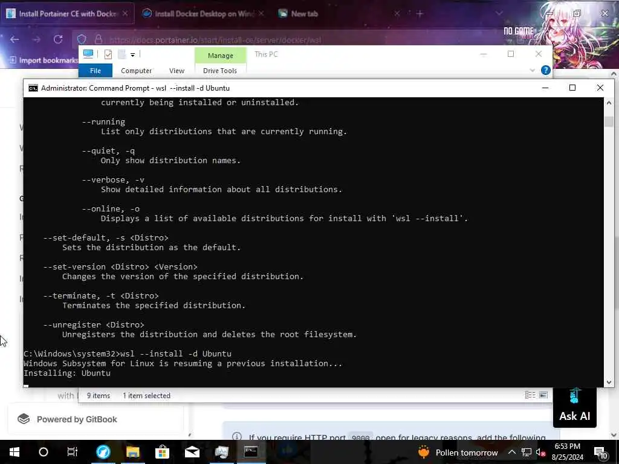The width and height of the screenshot is (619, 464).
Task: Open the View ribbon tab
Action: [x=177, y=71]
